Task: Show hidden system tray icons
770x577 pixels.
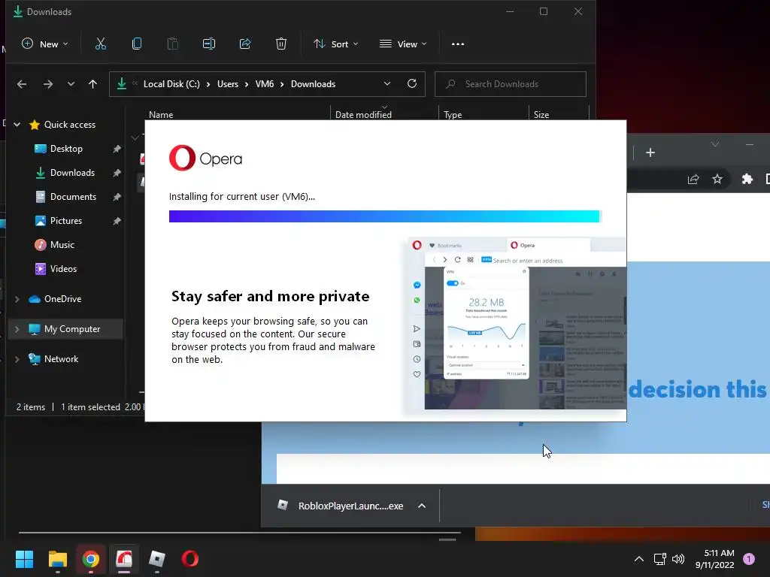Action: click(x=639, y=559)
